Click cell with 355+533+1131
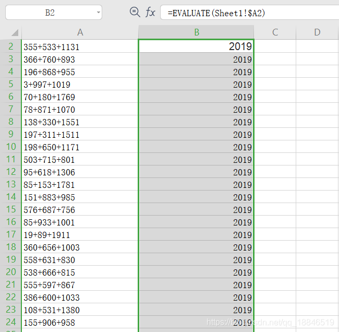Image resolution: width=339 pixels, height=332 pixels. click(80, 46)
